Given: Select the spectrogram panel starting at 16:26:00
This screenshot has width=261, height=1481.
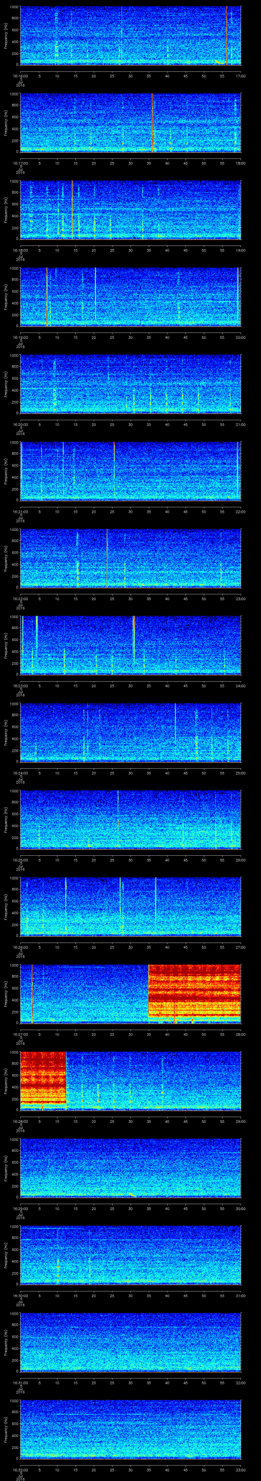Looking at the screenshot, I should (130, 906).
